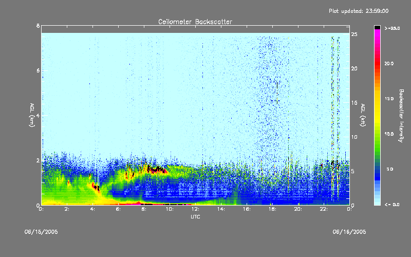Select the "14:" hour tick on UTC axis
The width and height of the screenshot is (411, 257).
coord(221,209)
